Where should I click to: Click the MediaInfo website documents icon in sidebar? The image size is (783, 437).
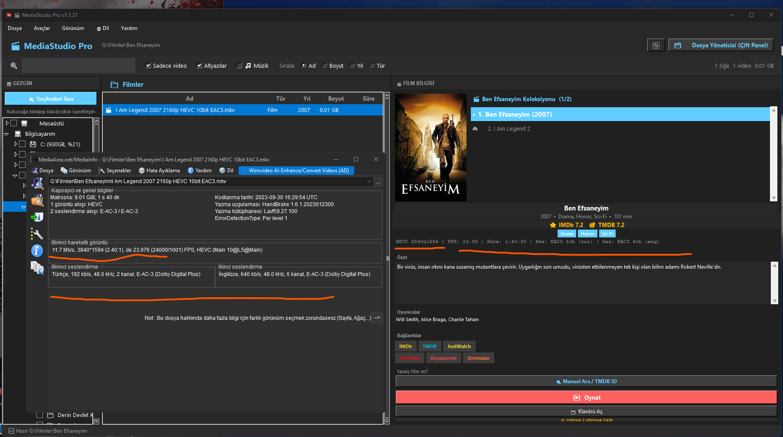(37, 268)
